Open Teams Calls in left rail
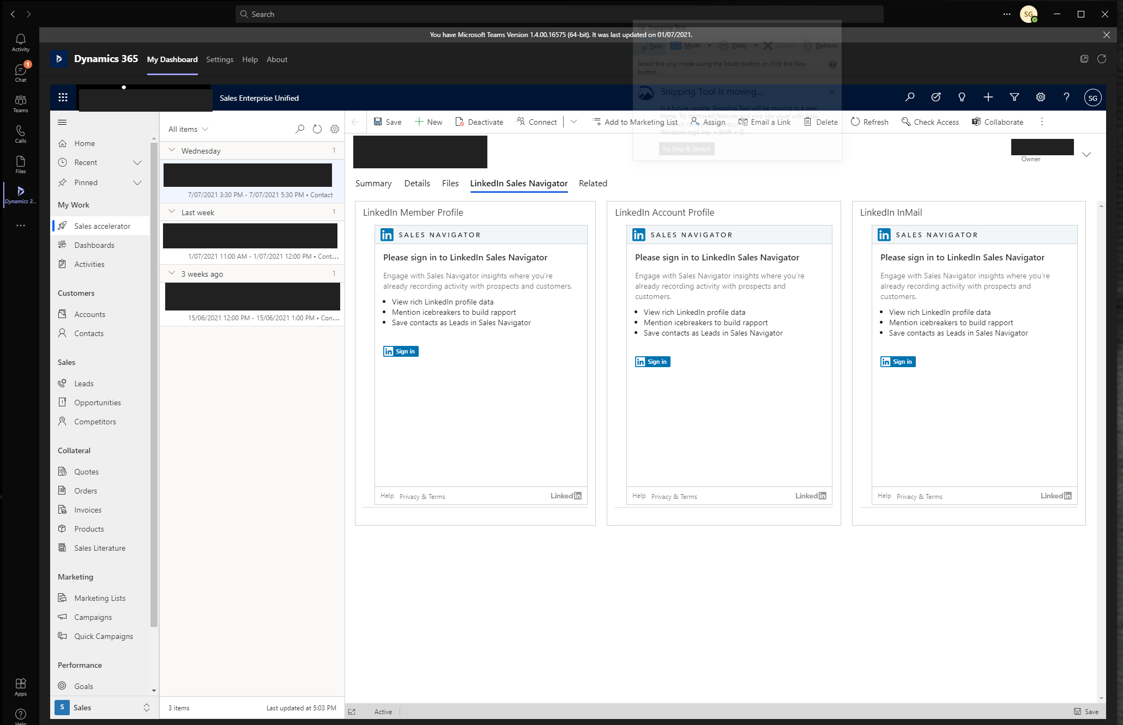 (x=20, y=133)
